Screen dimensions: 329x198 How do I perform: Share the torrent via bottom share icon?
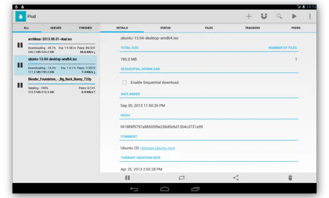(x=236, y=178)
